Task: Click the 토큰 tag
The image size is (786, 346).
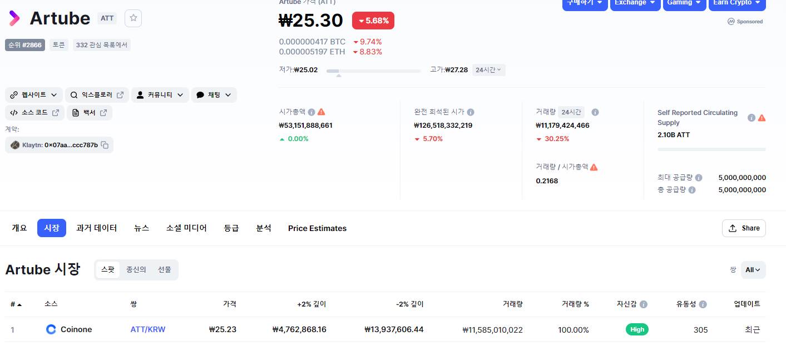Action: [x=58, y=45]
